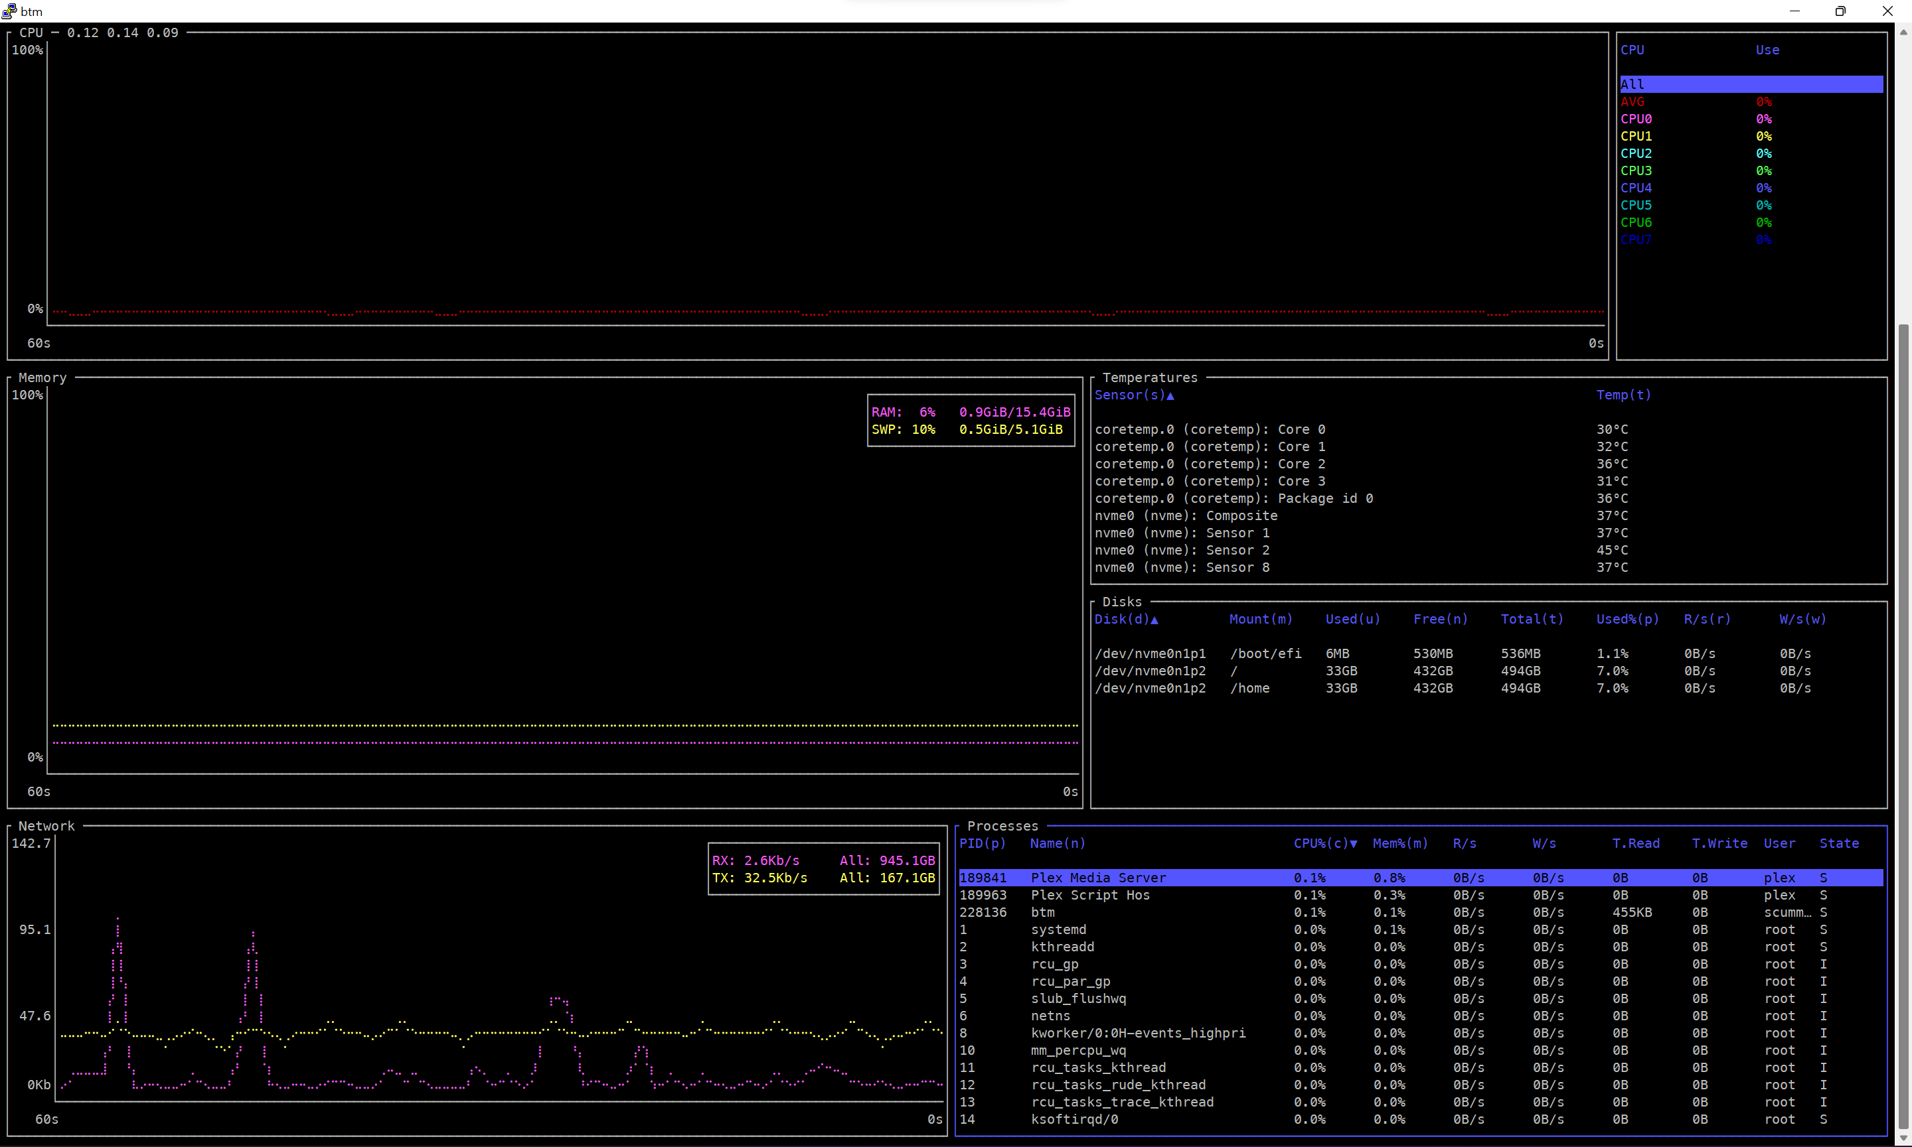Select the CPU1 row in CPU legend
Viewport: 1912px width, 1147px height.
pyautogui.click(x=1751, y=136)
